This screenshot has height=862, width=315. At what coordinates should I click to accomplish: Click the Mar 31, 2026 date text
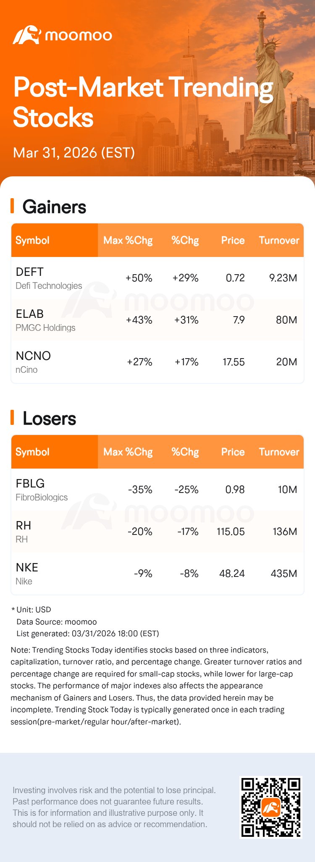click(74, 152)
